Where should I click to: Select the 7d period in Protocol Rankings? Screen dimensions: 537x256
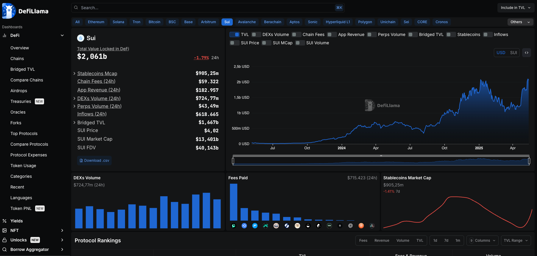pyautogui.click(x=446, y=241)
